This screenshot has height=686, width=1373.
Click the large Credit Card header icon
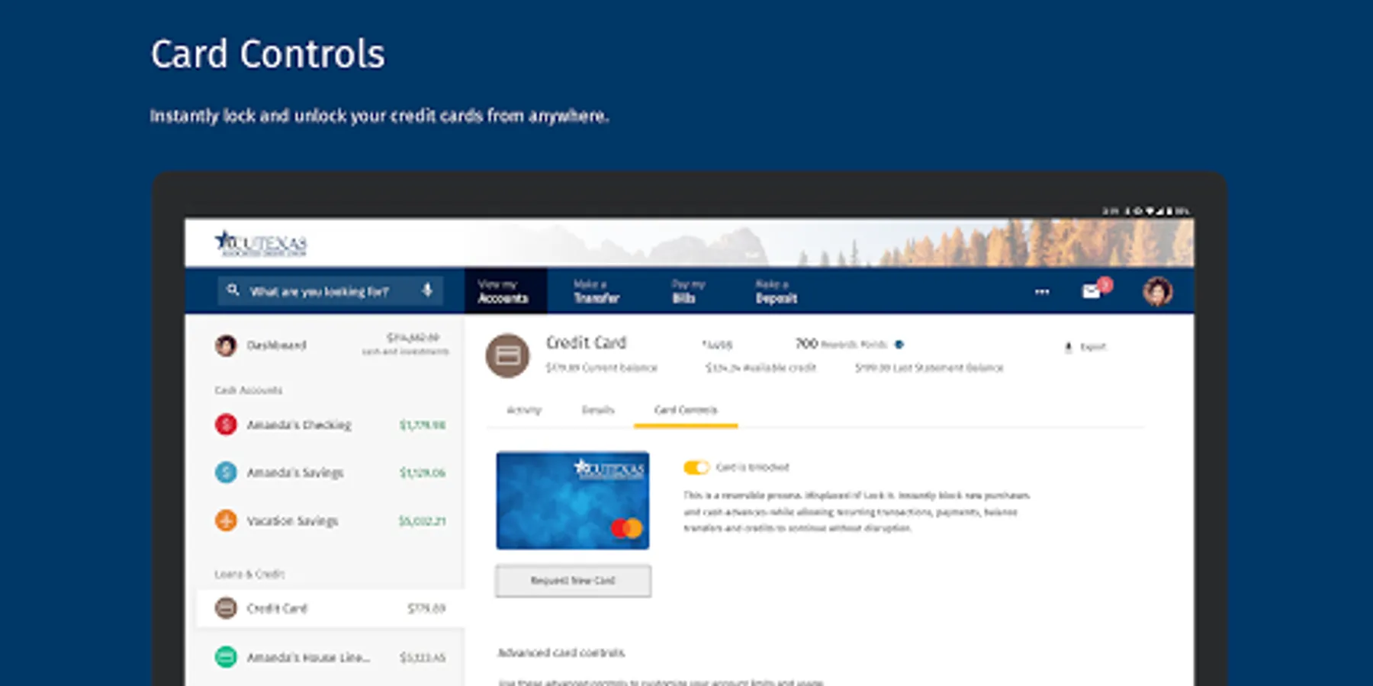(508, 356)
